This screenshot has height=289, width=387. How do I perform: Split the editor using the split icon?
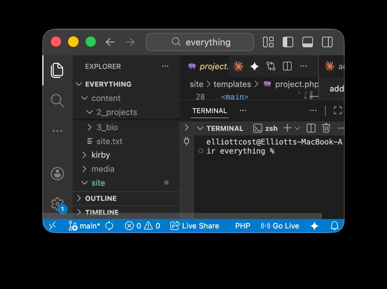click(x=287, y=66)
